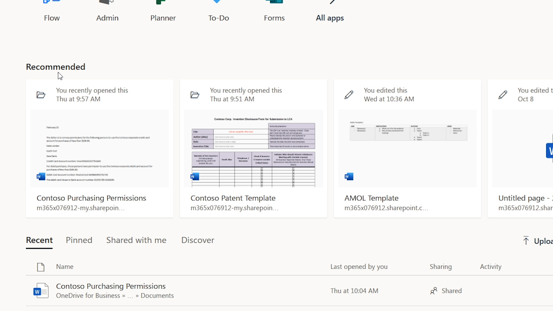The height and width of the screenshot is (311, 553).
Task: Switch to the Recent tab
Action: click(x=39, y=240)
